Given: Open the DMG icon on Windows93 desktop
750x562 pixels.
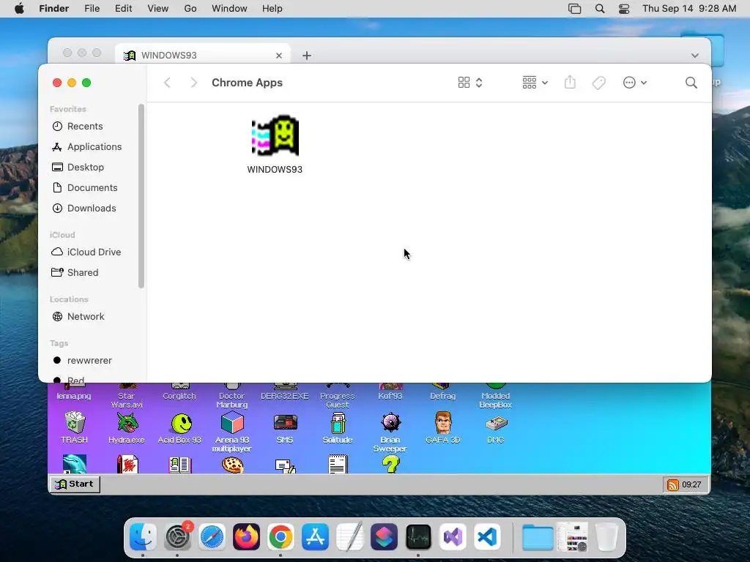Looking at the screenshot, I should pyautogui.click(x=496, y=428).
